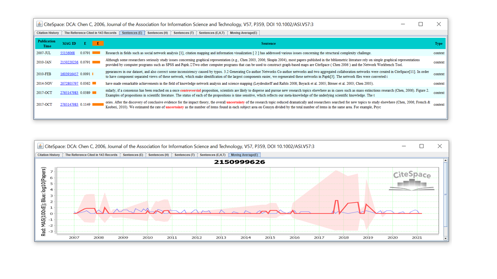Viewport: 497px width, 279px height.
Task: Follow the MAG ID link 2150220236
Action: coord(69,62)
